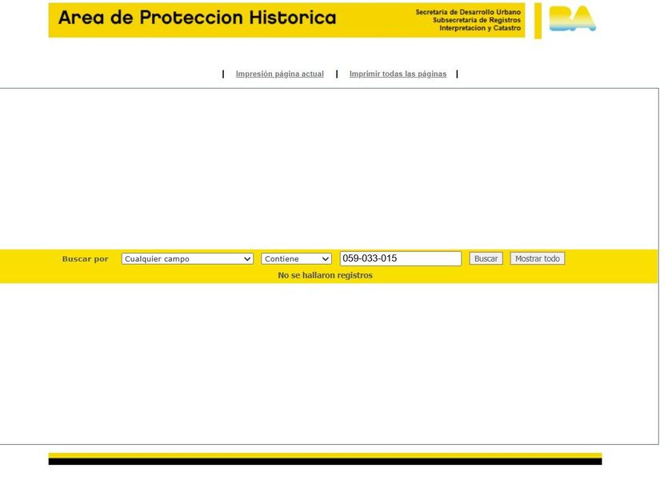Open the 'Cualquier campo' field dropdown
This screenshot has width=672, height=504.
187,259
